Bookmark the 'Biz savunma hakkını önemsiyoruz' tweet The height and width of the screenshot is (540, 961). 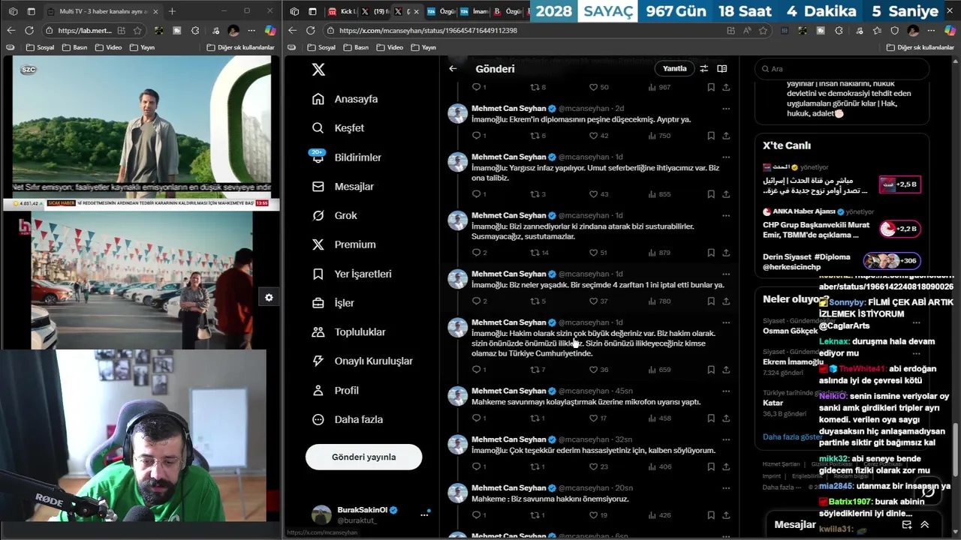pos(710,515)
